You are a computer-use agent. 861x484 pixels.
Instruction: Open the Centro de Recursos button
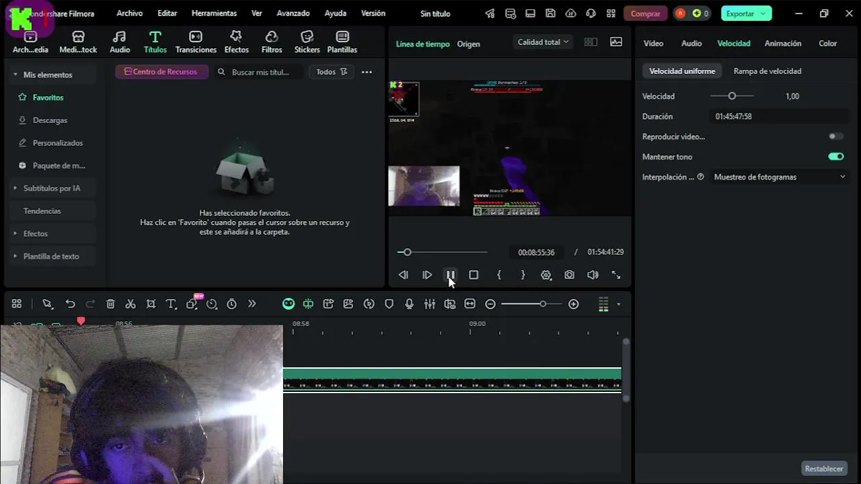(161, 72)
